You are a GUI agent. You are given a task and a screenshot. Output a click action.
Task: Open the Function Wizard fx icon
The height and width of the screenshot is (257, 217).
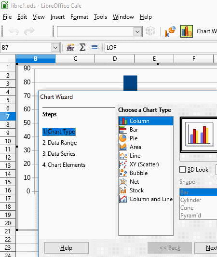pyautogui.click(x=70, y=48)
